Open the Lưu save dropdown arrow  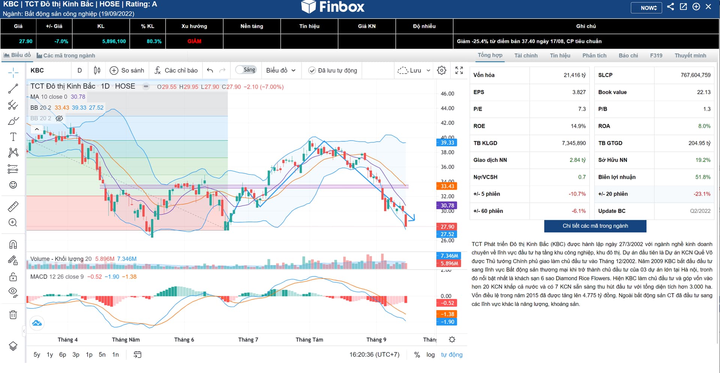click(429, 70)
